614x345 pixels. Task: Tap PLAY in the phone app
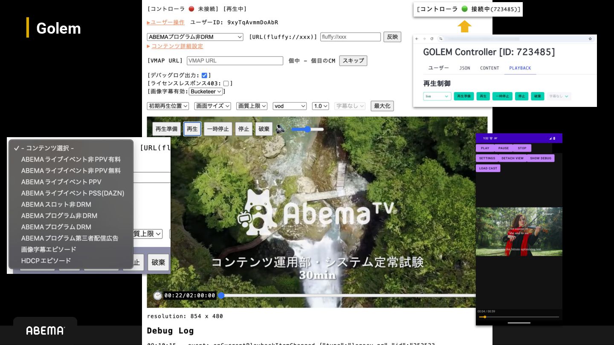[x=485, y=148]
